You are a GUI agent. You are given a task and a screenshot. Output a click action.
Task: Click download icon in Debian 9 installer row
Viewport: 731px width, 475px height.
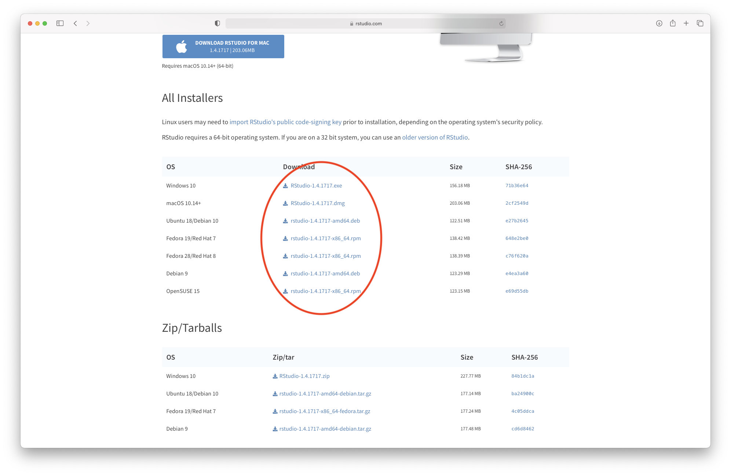click(285, 274)
